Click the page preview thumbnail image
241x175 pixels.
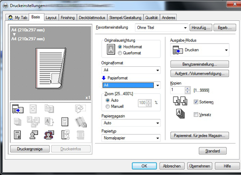(x=51, y=68)
